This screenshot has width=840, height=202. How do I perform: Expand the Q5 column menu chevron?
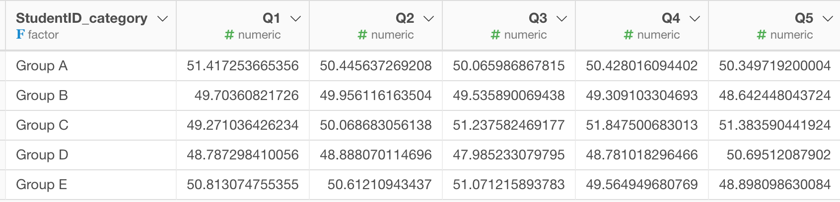coord(828,19)
